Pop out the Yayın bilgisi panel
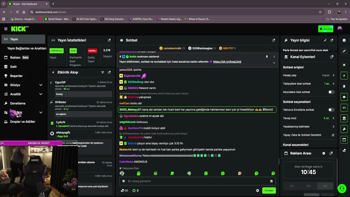 click(332, 40)
